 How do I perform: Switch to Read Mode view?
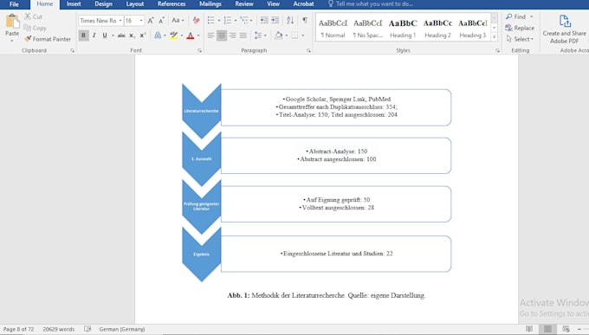click(x=529, y=329)
